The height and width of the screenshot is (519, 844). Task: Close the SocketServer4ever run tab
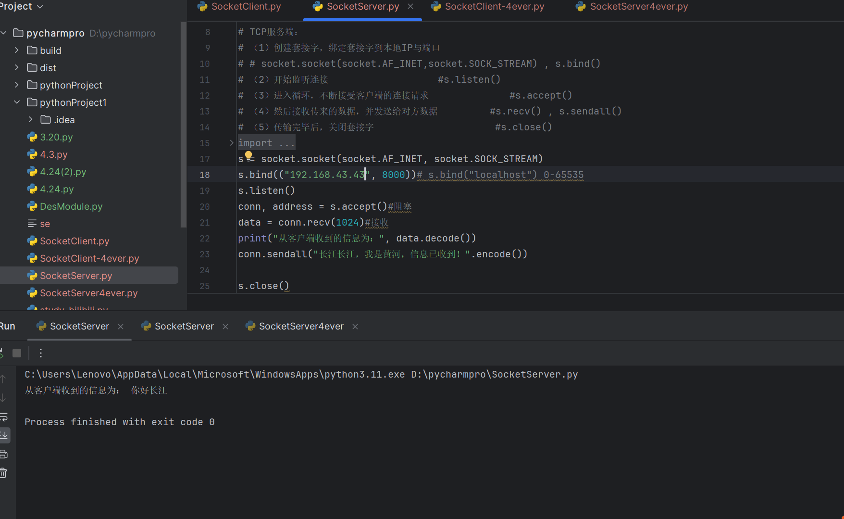[355, 327]
